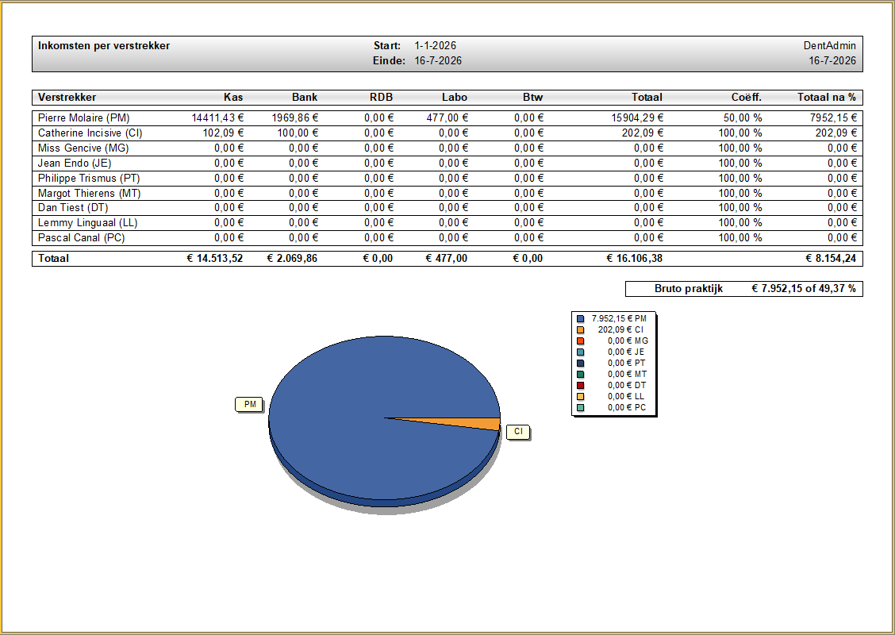Click the MG legend color swatch
895x635 pixels.
pos(581,341)
